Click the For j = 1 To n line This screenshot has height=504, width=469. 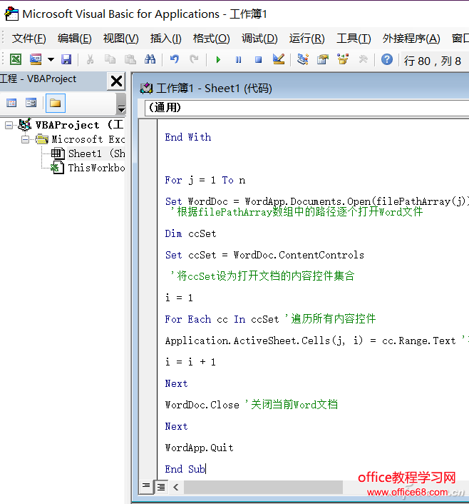[205, 180]
